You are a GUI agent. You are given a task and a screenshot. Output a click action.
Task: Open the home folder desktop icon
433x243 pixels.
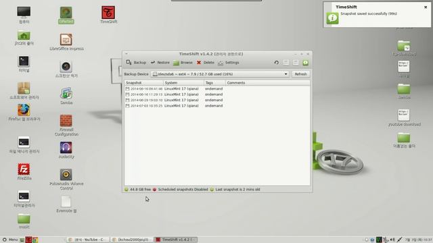pos(24,38)
